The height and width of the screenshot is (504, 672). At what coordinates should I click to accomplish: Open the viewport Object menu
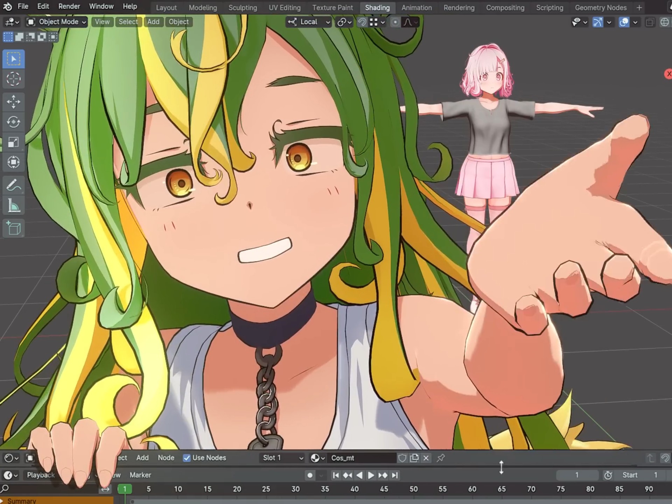178,22
